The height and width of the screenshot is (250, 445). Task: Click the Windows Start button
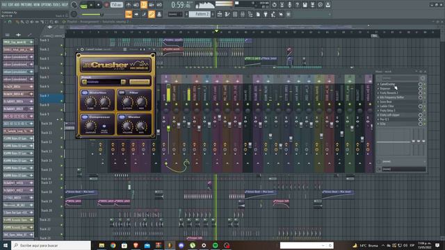pyautogui.click(x=6, y=245)
